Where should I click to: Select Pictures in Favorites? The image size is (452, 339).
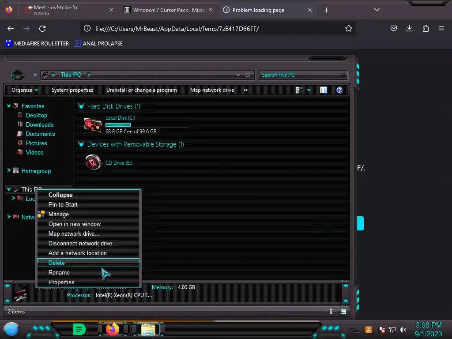(x=36, y=143)
